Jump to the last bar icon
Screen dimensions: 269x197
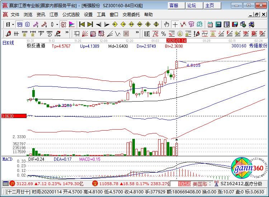tap(90, 24)
